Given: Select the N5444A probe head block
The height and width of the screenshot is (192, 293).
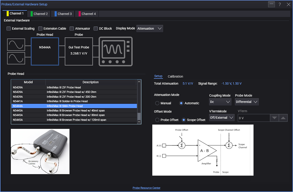Looking at the screenshot, I should [x=45, y=51].
